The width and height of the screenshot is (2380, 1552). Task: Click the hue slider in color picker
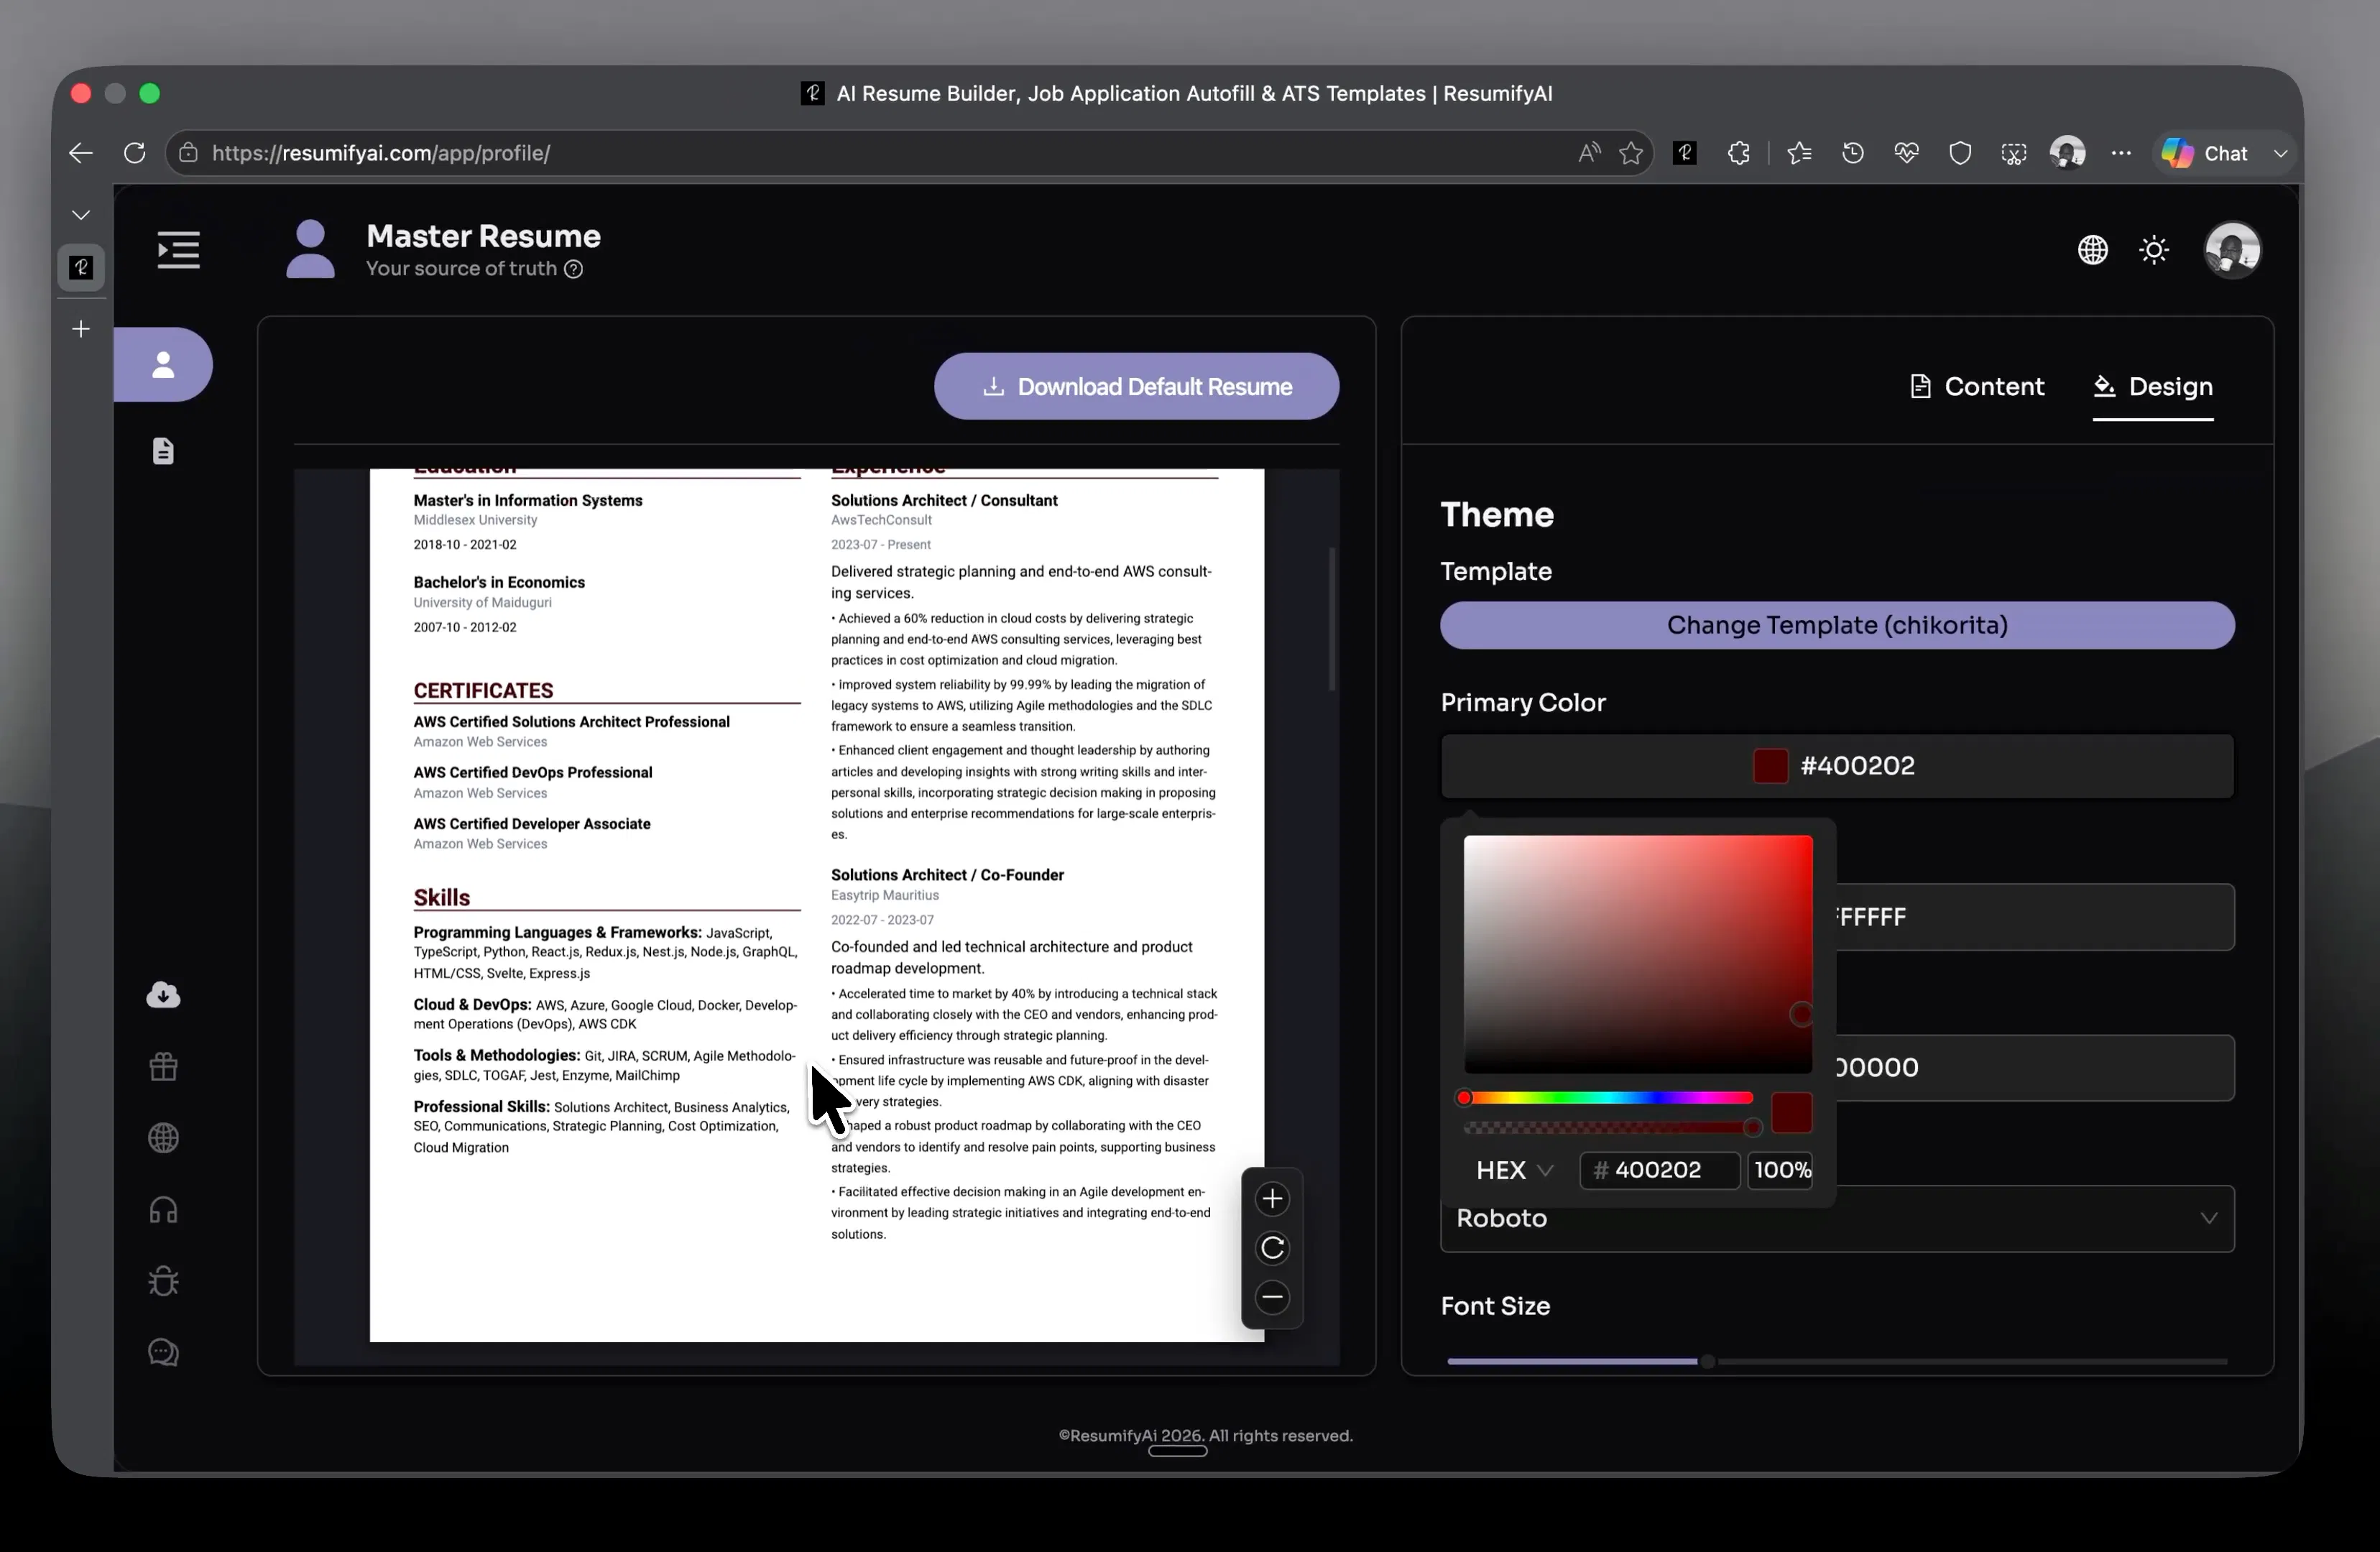point(1608,1098)
